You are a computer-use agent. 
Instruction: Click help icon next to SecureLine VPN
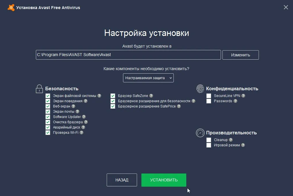point(243,96)
